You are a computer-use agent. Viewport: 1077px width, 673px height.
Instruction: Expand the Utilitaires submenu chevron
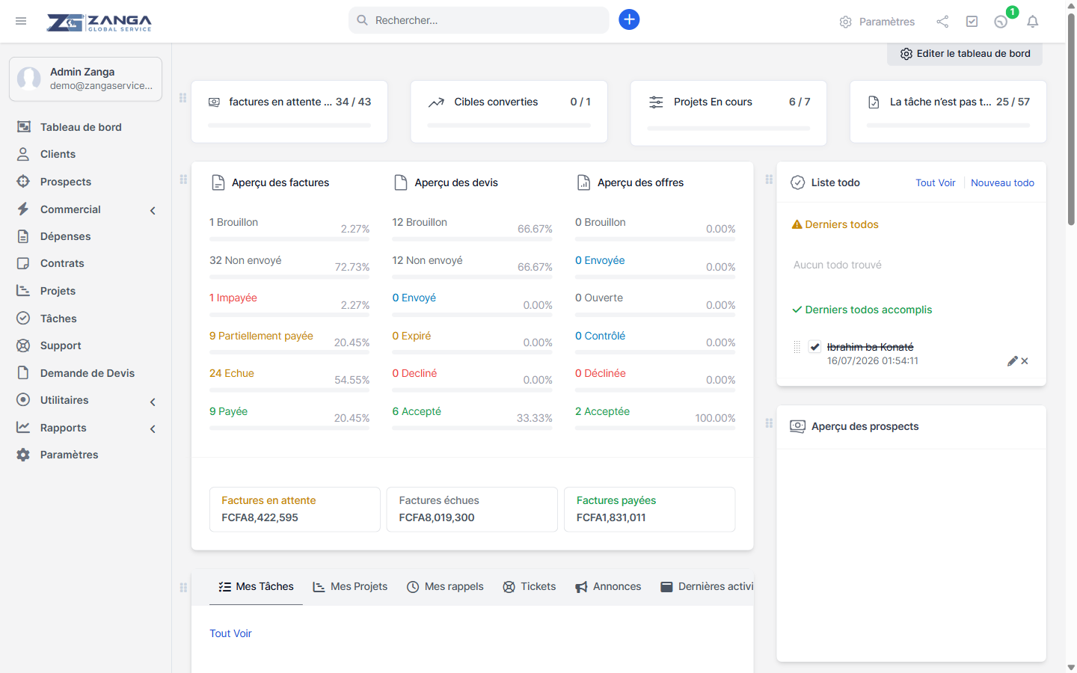[153, 402]
